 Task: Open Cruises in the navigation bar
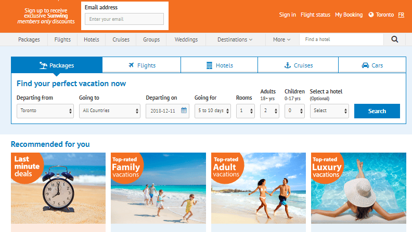tap(121, 39)
